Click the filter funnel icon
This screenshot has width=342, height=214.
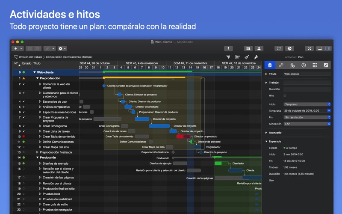tap(228, 57)
